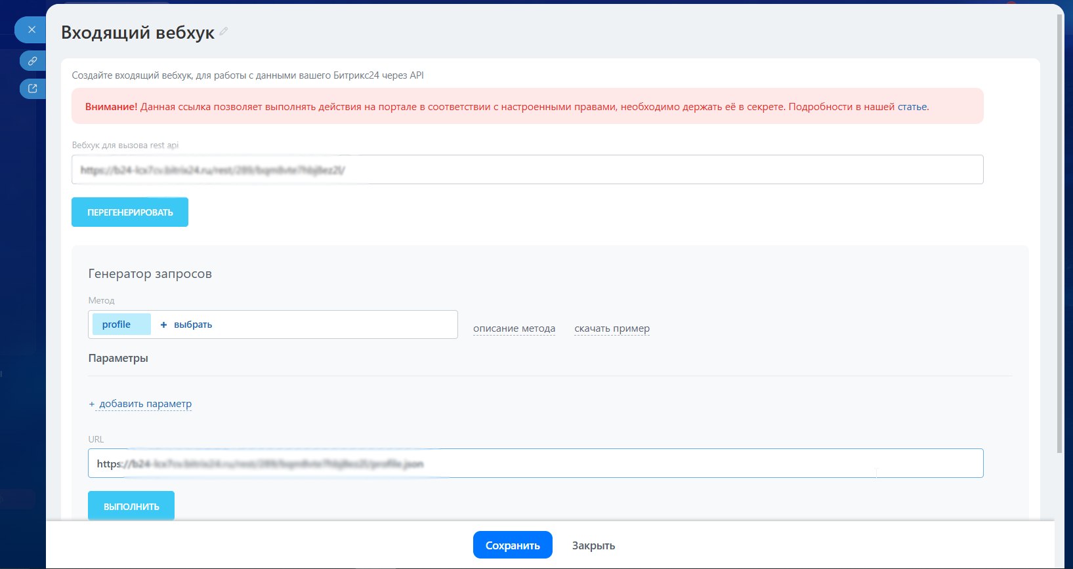This screenshot has height=569, width=1073.
Task: Click the pencil icon beside the title
Action: coord(224,31)
